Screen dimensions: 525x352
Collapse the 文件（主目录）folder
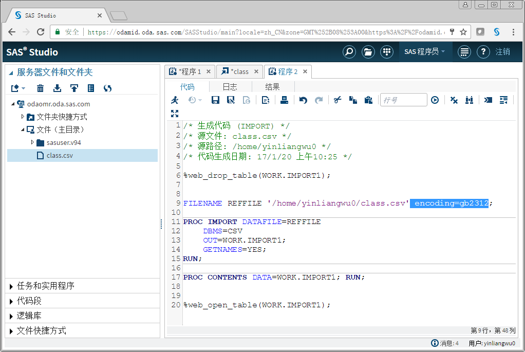[23, 129]
